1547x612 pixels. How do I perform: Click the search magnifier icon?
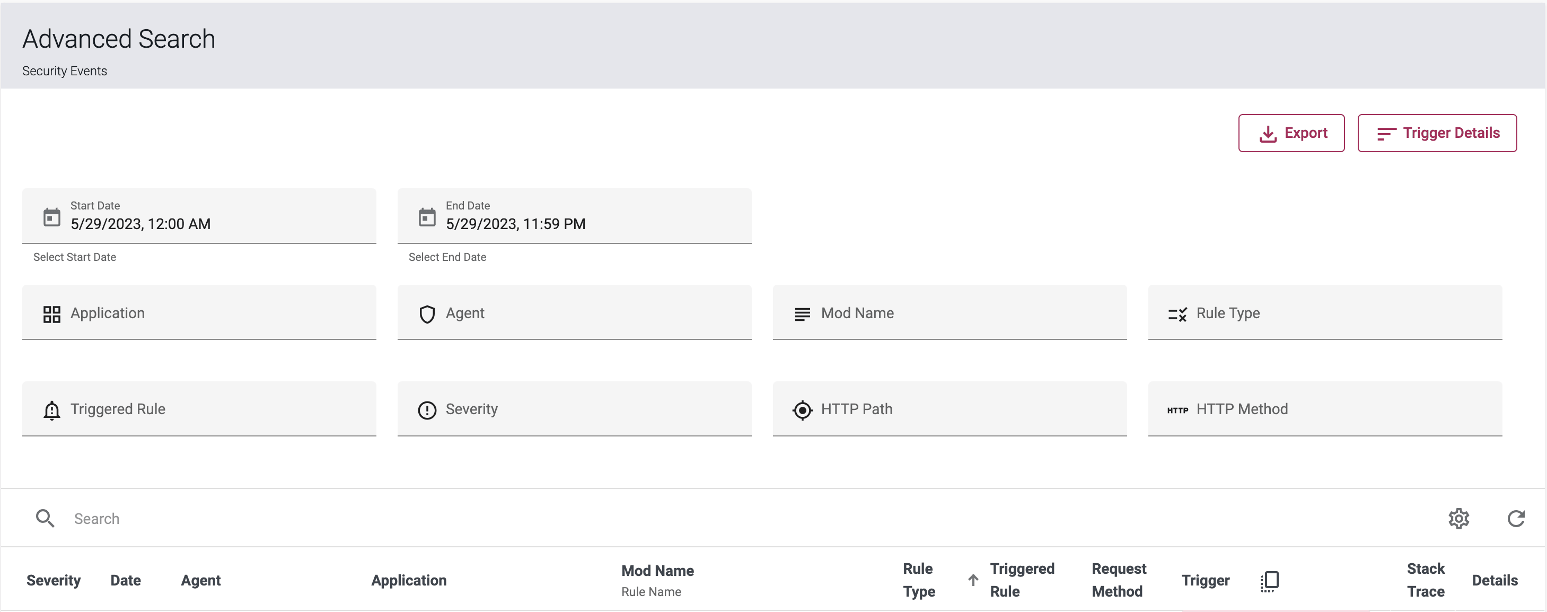pyautogui.click(x=45, y=518)
